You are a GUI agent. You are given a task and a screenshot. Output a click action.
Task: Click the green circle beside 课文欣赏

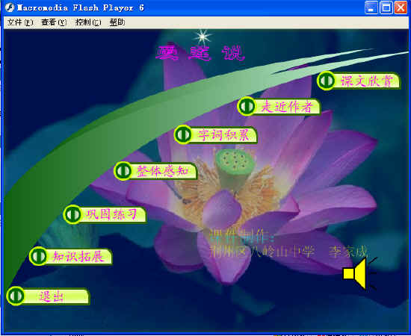click(326, 81)
